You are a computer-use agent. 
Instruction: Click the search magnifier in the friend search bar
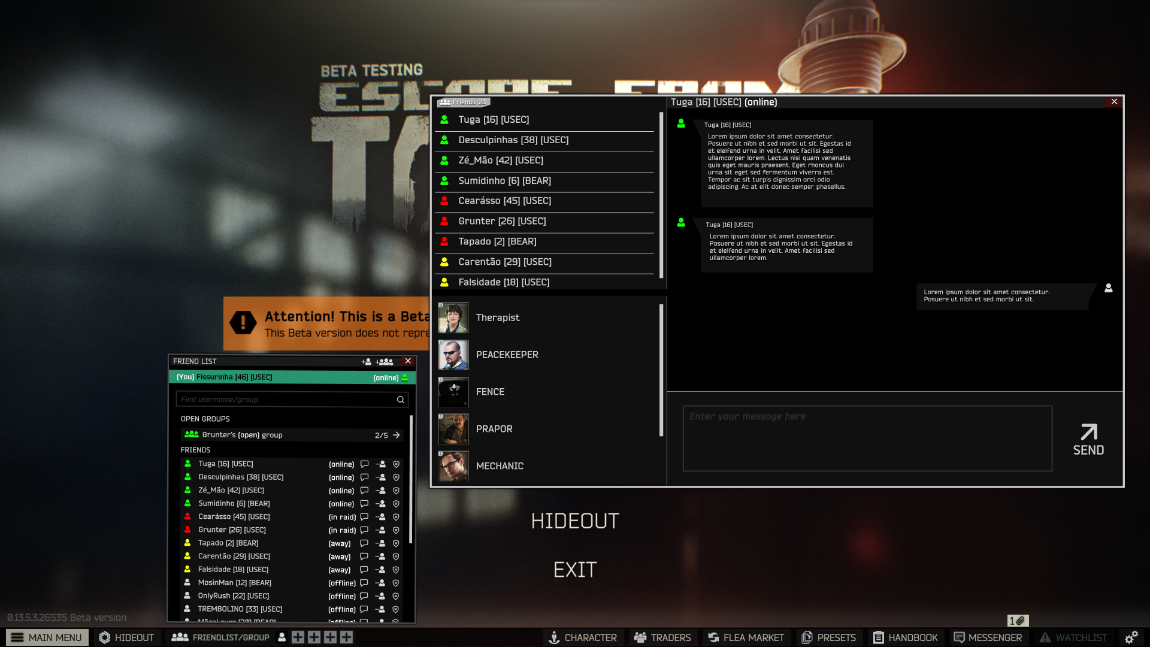point(400,400)
